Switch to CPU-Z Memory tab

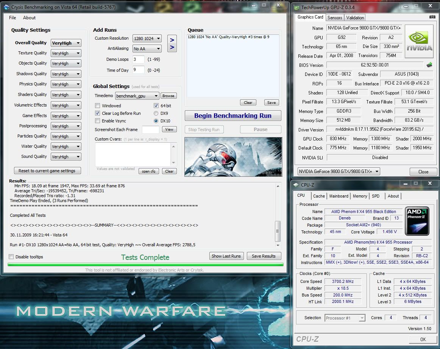pyautogui.click(x=360, y=196)
